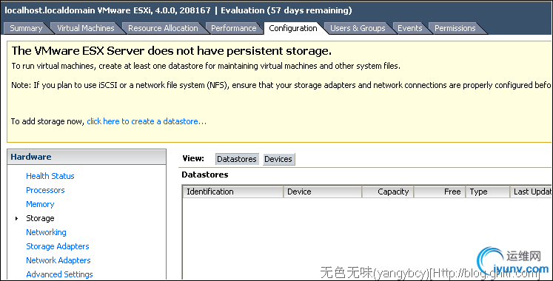Image resolution: width=553 pixels, height=281 pixels.
Task: Click the 'click here to create a datastore' link
Action: coord(147,121)
